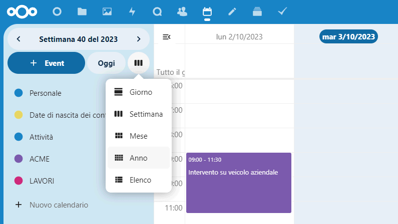The width and height of the screenshot is (398, 224).
Task: Open the Talk chat icon
Action: pyautogui.click(x=157, y=11)
